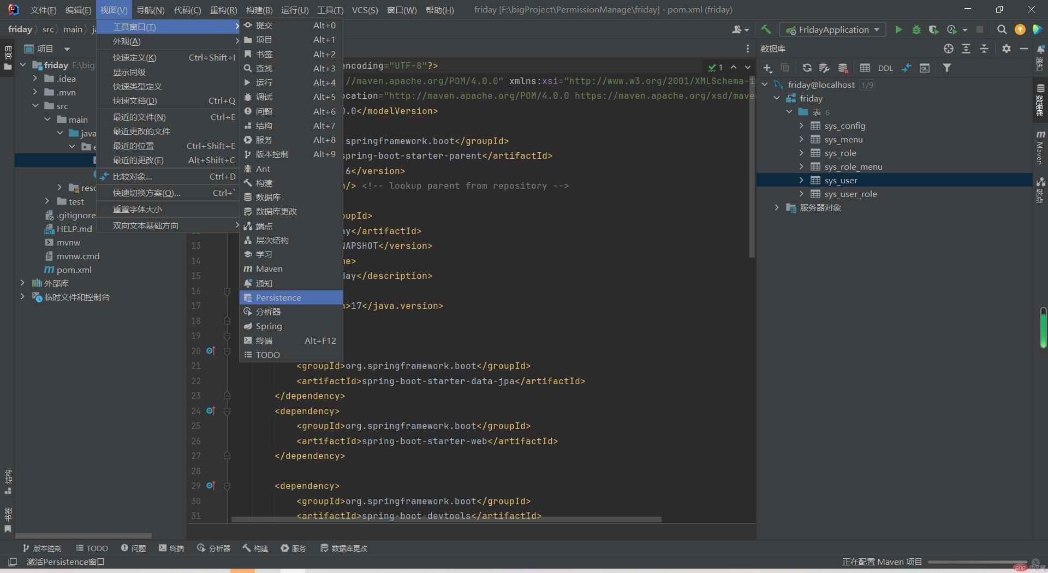This screenshot has height=573, width=1048.
Task: Select TODO in tool windows submenu
Action: [x=291, y=355]
